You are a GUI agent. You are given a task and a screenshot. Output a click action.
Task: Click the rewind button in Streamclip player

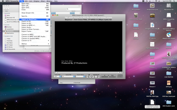click(x=87, y=77)
